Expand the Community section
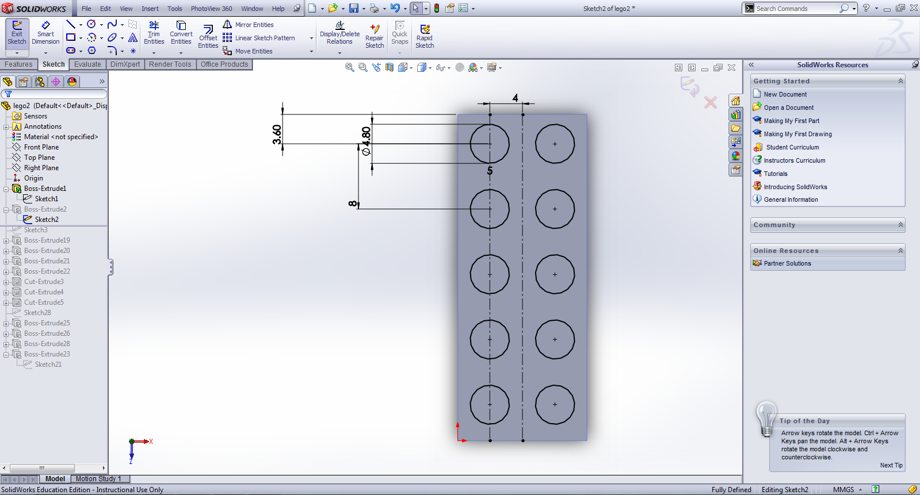The width and height of the screenshot is (920, 495). pyautogui.click(x=900, y=225)
